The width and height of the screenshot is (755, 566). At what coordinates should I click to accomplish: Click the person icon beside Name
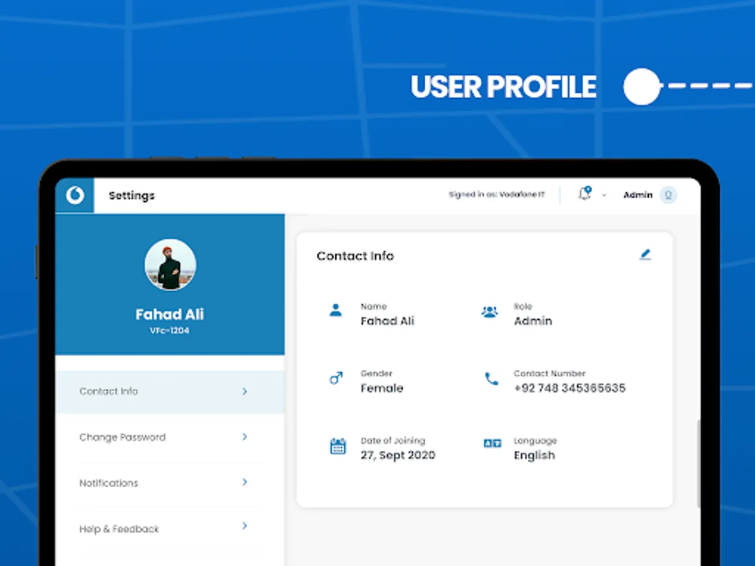[336, 310]
